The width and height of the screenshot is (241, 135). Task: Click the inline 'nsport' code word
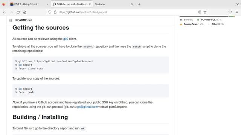[88, 46]
